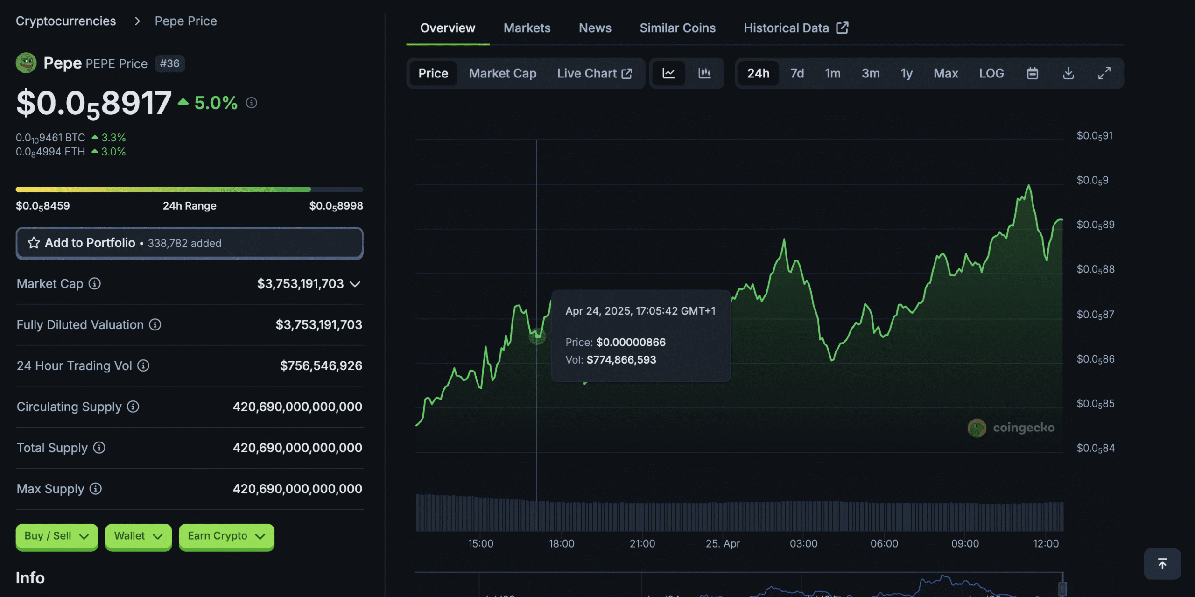Image resolution: width=1195 pixels, height=597 pixels.
Task: Click the $0.0₅8998 range high value
Action: coord(336,206)
